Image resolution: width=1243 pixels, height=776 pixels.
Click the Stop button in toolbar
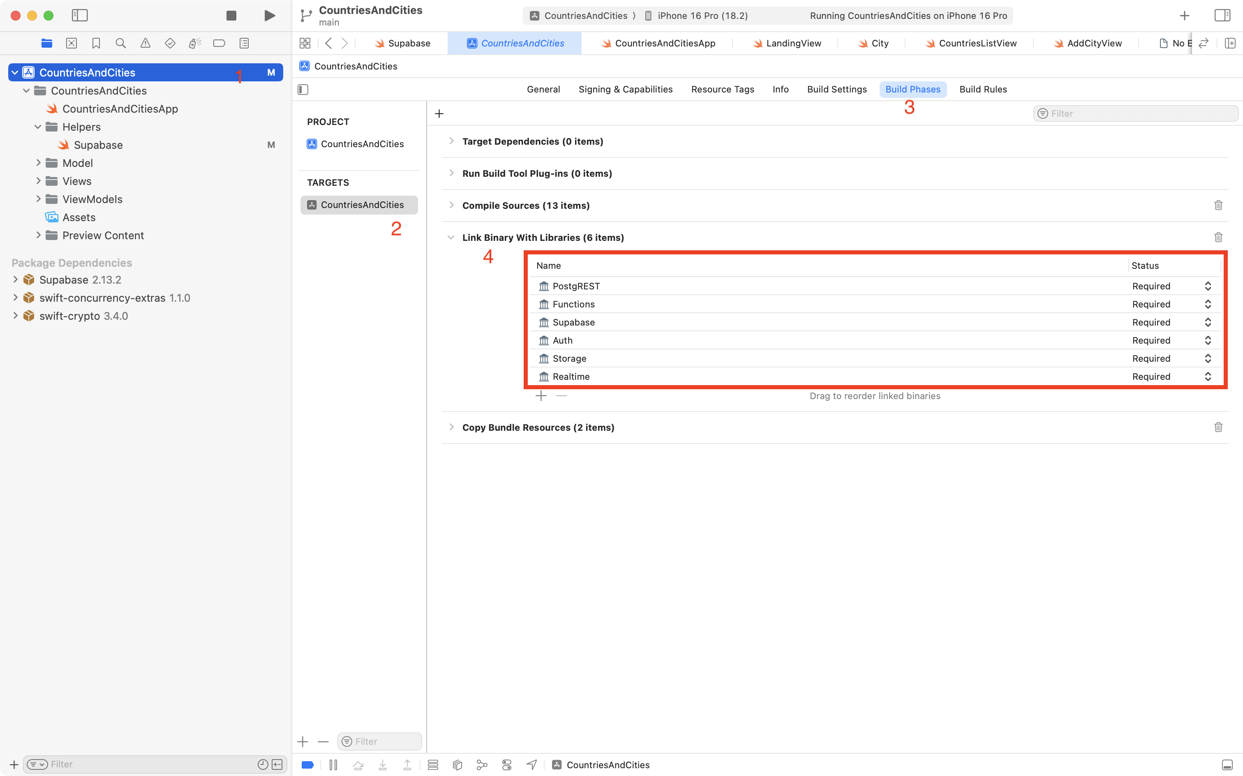231,15
